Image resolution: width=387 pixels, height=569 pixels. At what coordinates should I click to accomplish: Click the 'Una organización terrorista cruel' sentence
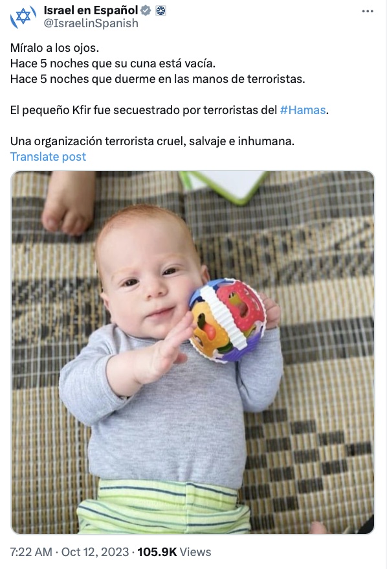[152, 141]
